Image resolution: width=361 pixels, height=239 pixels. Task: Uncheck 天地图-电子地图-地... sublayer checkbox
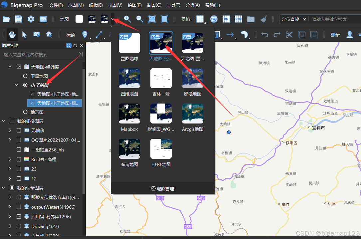pyautogui.click(x=32, y=94)
